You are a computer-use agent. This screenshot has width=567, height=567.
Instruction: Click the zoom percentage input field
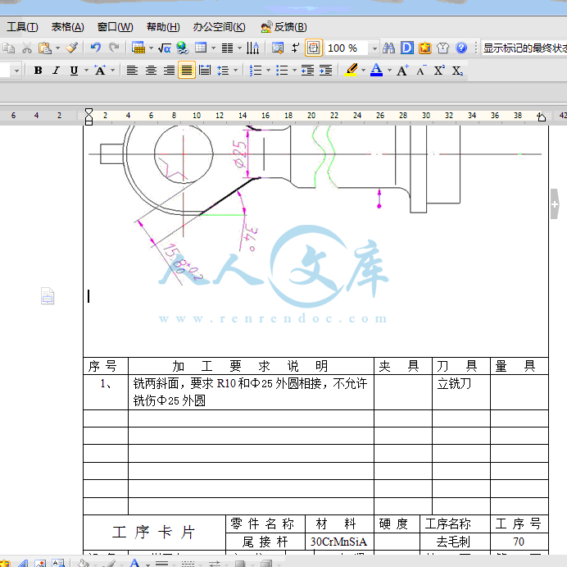[x=347, y=48]
